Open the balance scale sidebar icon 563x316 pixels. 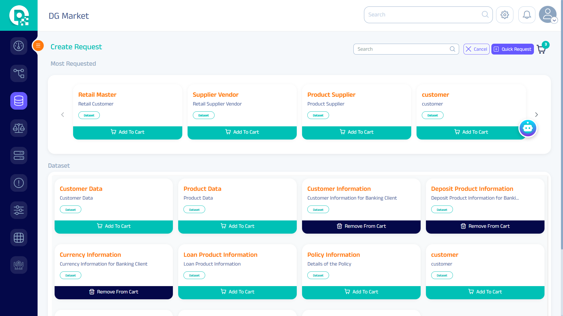(19, 128)
